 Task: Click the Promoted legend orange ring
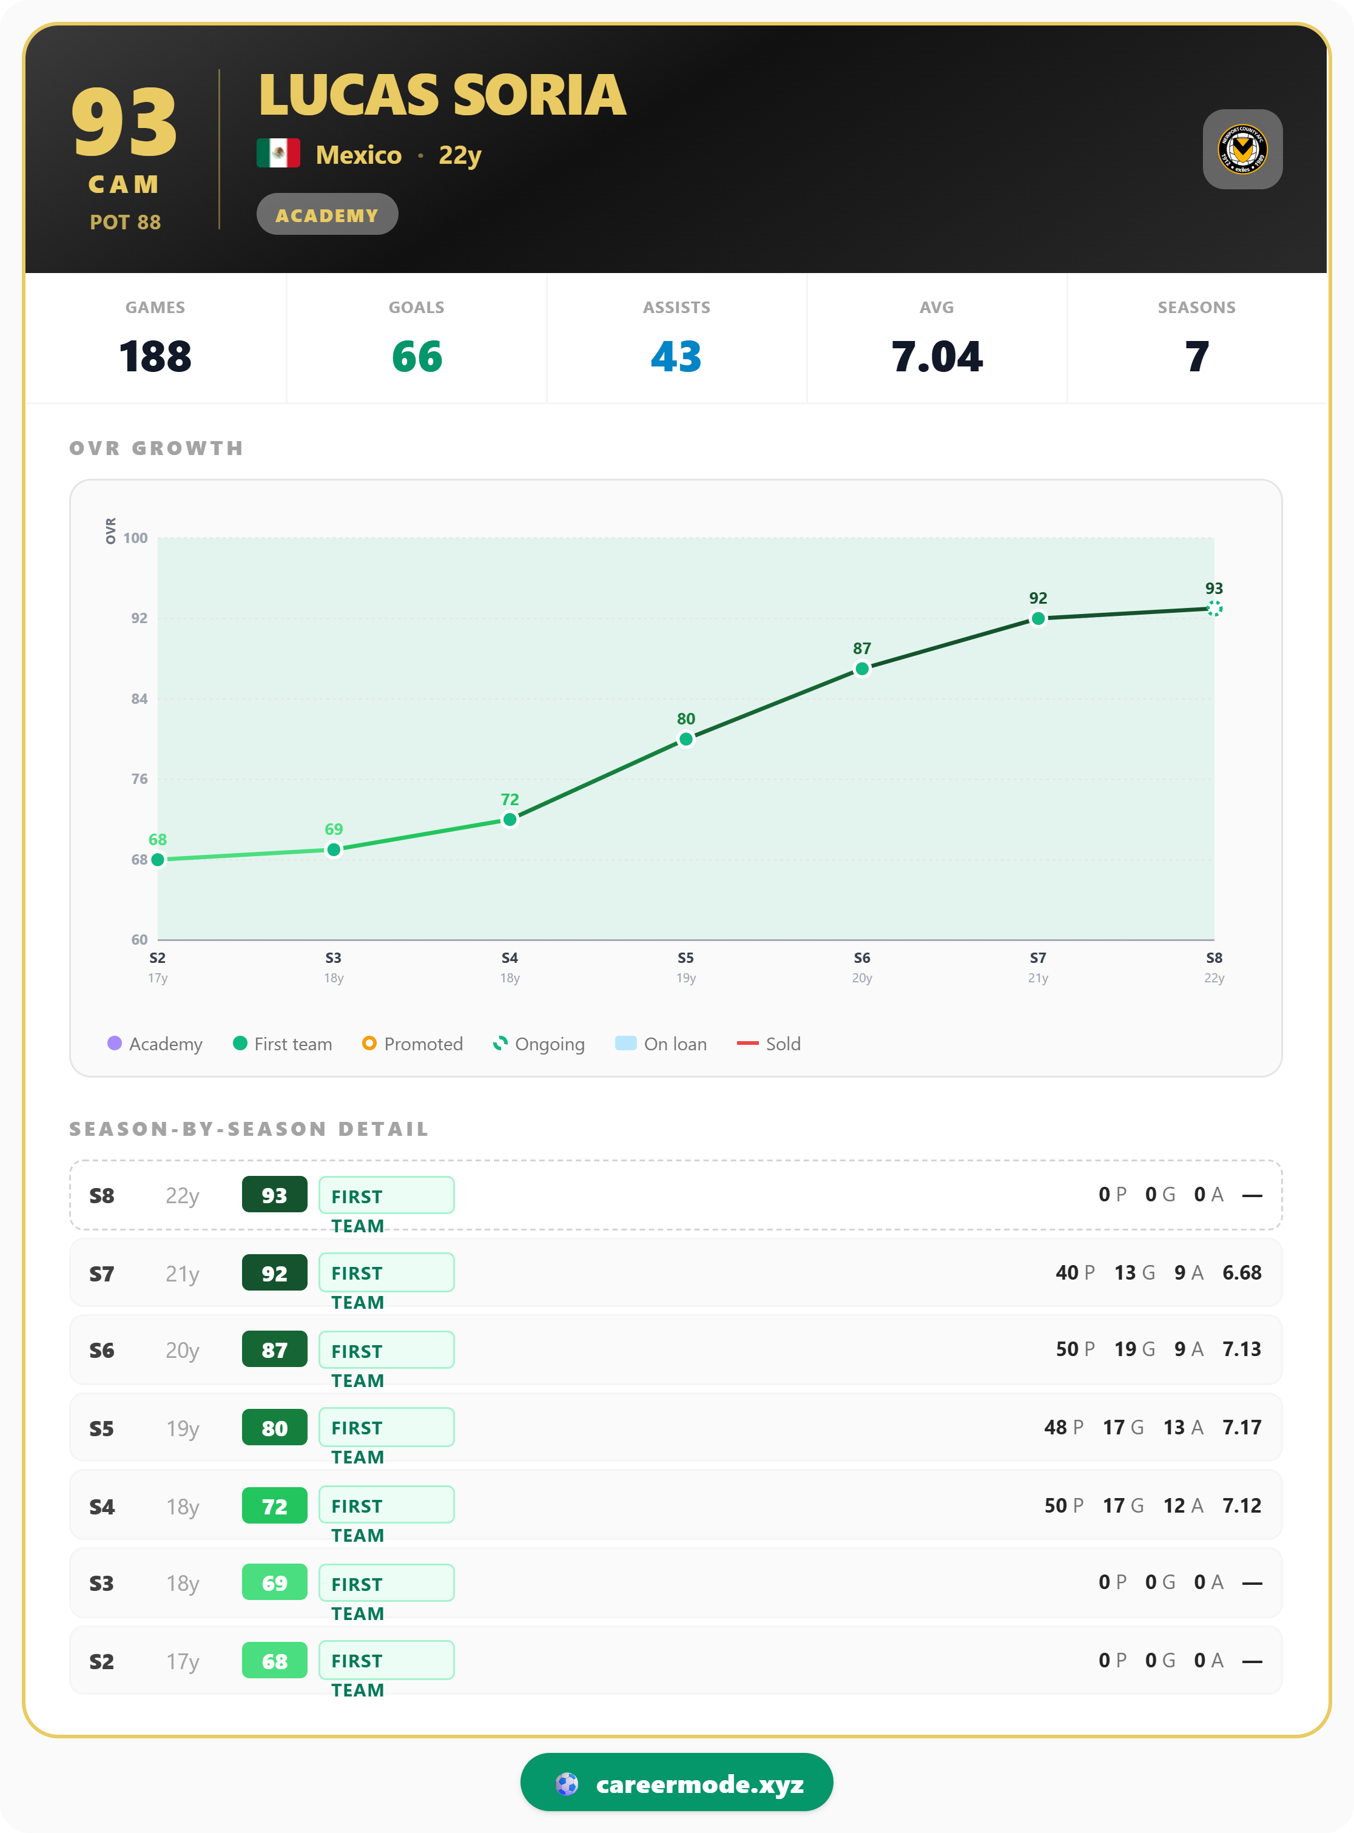[369, 1043]
